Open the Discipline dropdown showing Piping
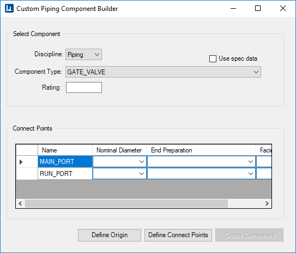This screenshot has height=253, width=296. pyautogui.click(x=83, y=55)
